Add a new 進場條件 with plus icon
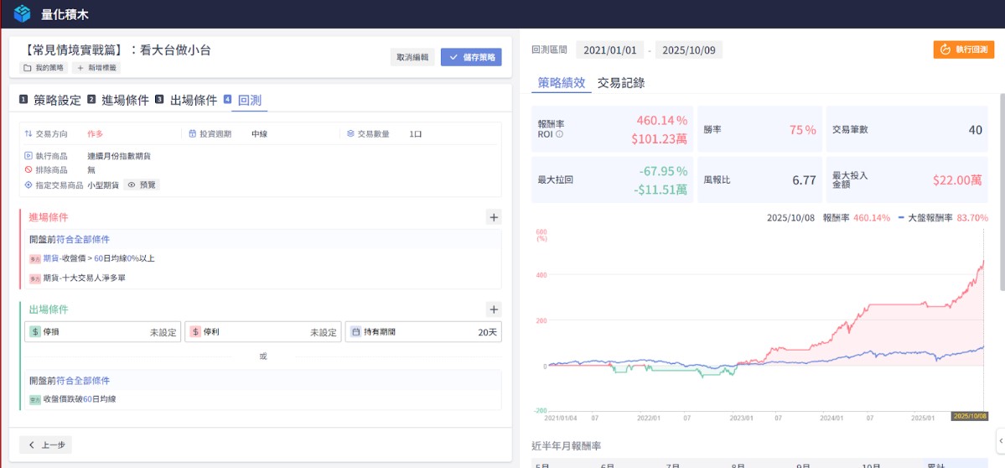 [x=494, y=217]
